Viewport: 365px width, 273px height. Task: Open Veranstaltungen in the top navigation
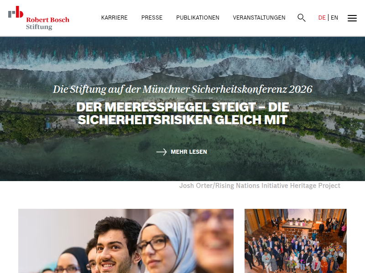259,18
